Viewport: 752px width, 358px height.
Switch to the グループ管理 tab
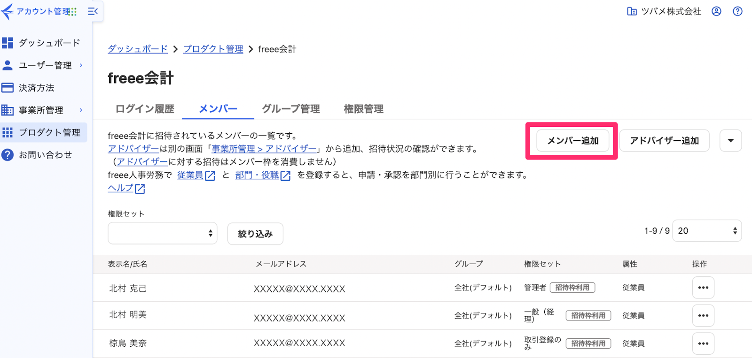coord(291,109)
